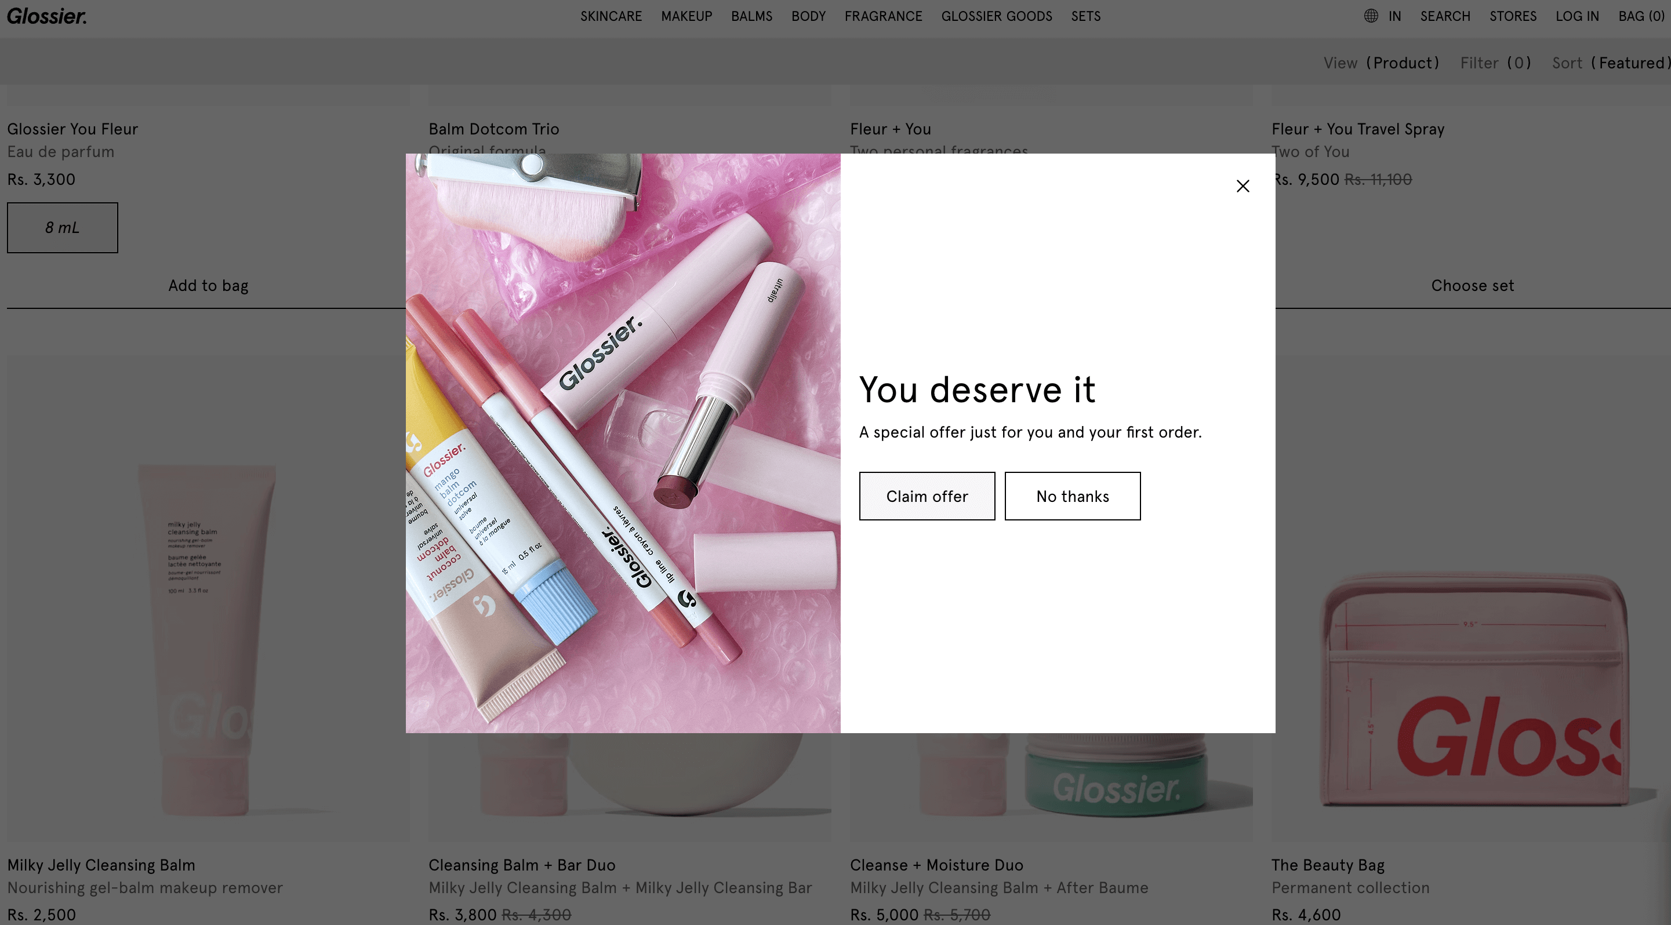Click the Milky Jelly Cleansing Balm product image
Image resolution: width=1671 pixels, height=925 pixels.
click(x=208, y=598)
